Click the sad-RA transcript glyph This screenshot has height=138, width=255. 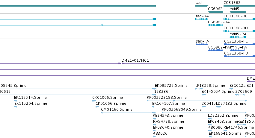tap(202, 19)
